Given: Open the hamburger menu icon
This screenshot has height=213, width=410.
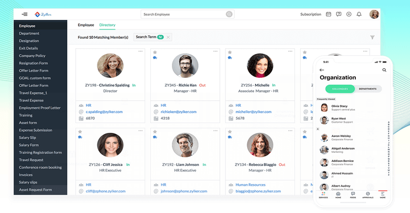Looking at the screenshot, I should coord(24,14).
